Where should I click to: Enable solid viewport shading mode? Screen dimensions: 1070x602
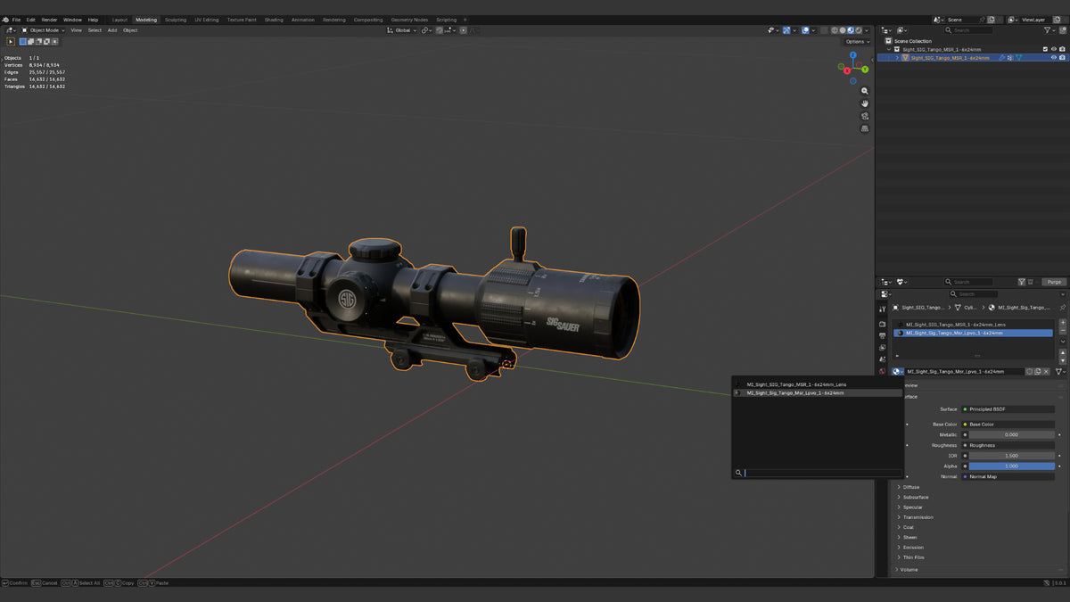click(x=844, y=30)
